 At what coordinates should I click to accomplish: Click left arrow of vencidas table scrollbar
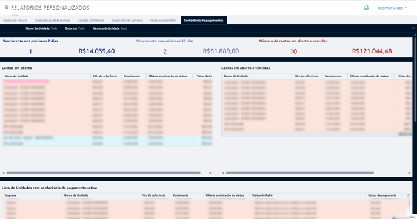tap(223, 173)
